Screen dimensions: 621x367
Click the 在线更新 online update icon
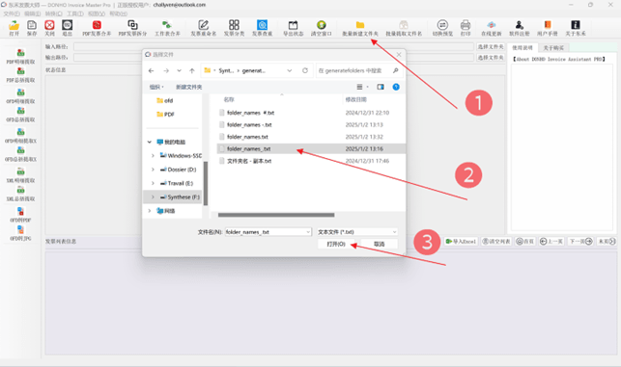pyautogui.click(x=491, y=25)
